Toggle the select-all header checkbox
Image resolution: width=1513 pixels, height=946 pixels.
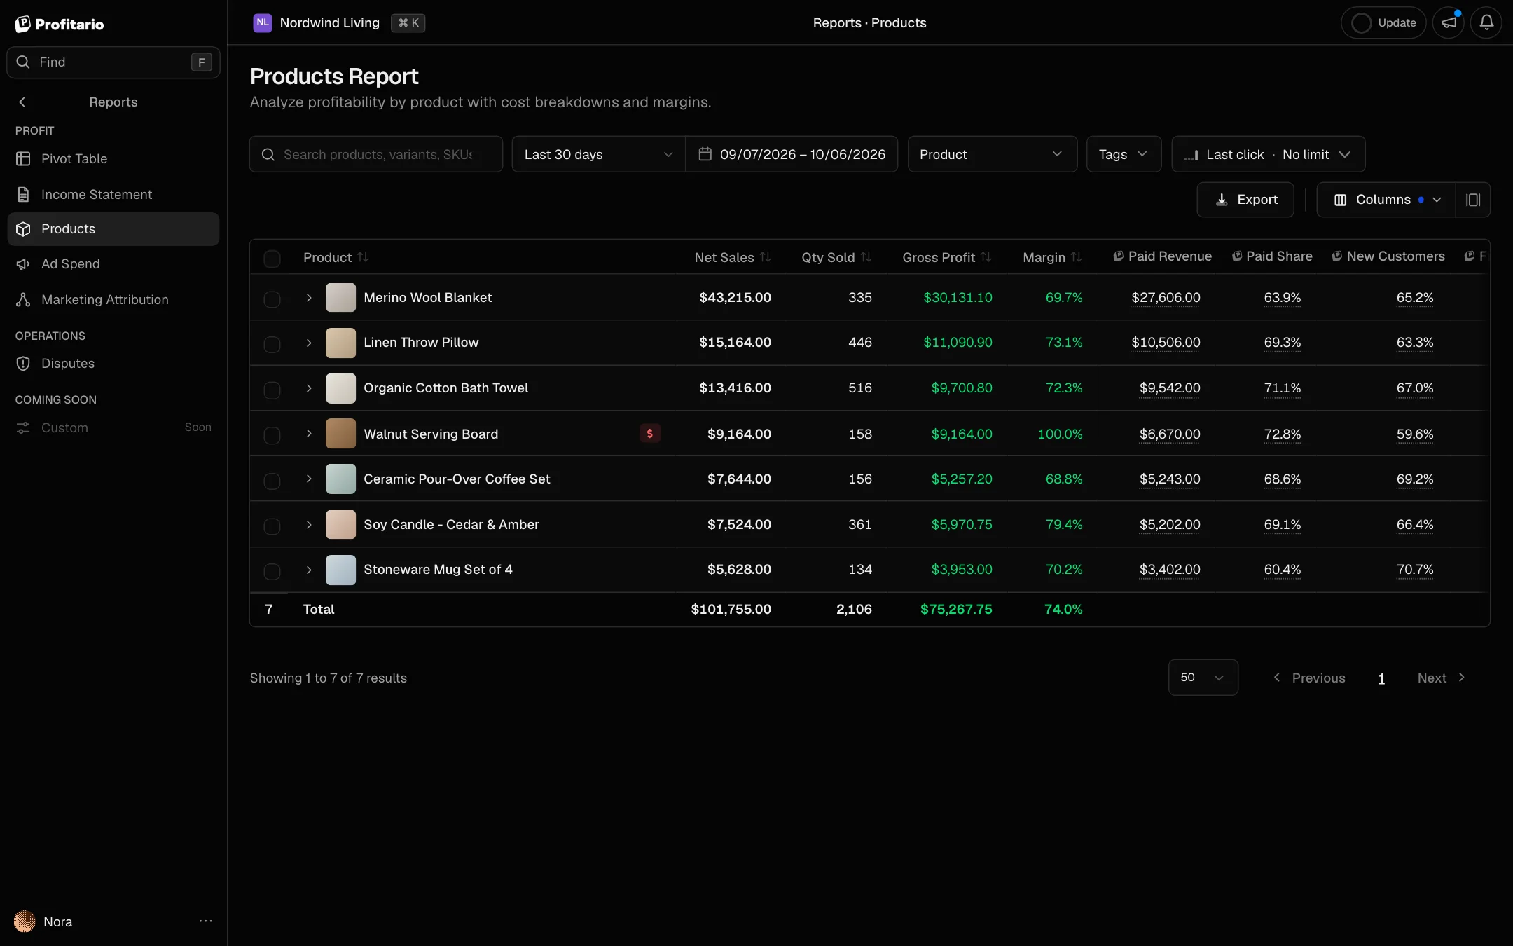[x=272, y=259]
